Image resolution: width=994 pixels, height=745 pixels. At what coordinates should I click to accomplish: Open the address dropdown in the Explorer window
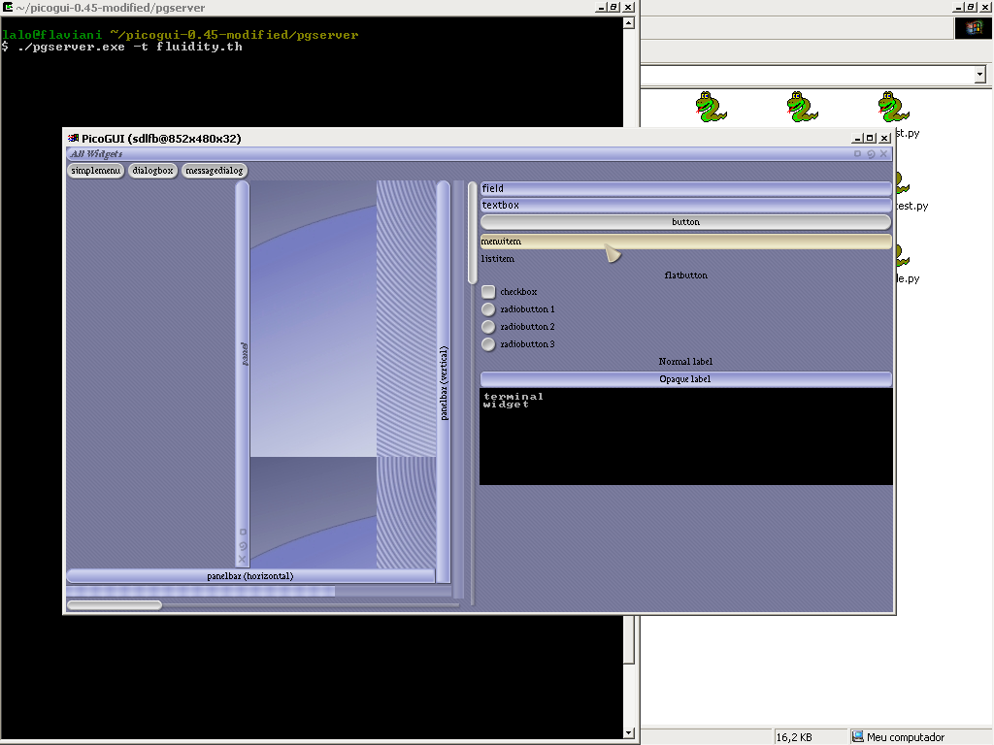point(980,74)
